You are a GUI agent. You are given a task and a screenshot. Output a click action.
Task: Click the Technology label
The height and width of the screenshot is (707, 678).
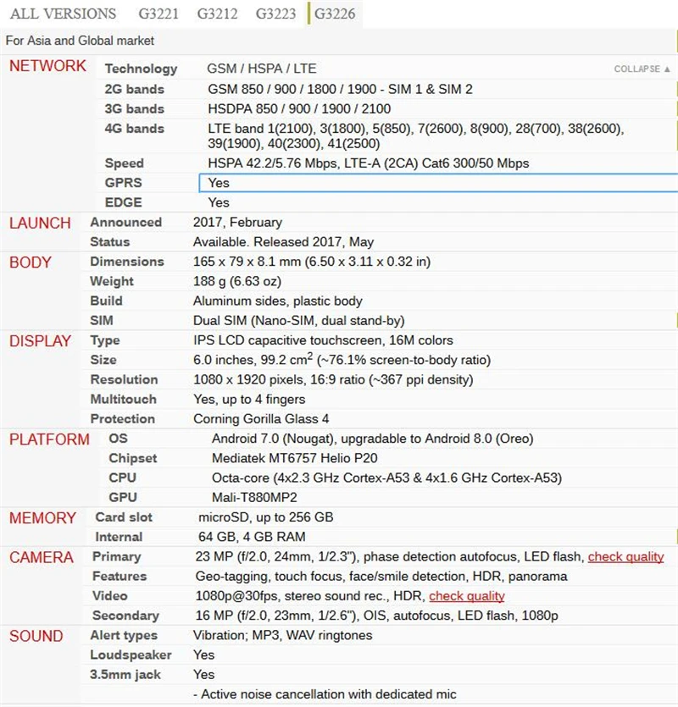tap(141, 69)
